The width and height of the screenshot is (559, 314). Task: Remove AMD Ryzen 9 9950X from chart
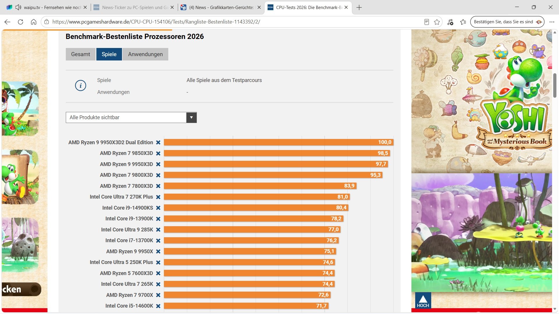(x=158, y=251)
